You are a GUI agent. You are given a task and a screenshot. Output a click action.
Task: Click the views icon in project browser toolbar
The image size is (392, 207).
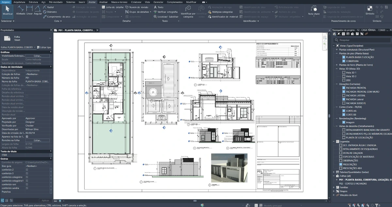coord(339,34)
